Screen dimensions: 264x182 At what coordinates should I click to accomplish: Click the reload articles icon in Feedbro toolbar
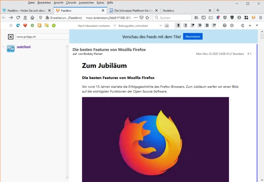243,26
